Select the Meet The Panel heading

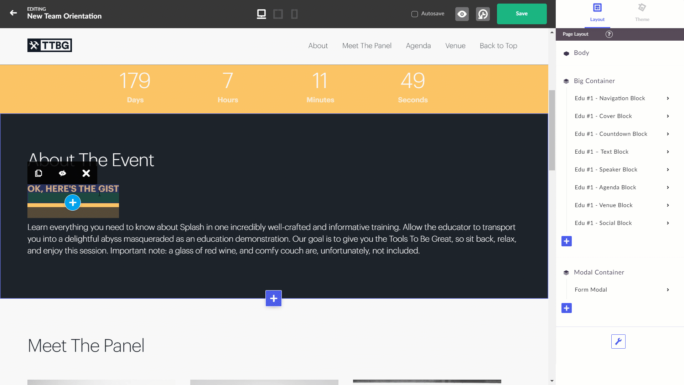click(x=86, y=345)
